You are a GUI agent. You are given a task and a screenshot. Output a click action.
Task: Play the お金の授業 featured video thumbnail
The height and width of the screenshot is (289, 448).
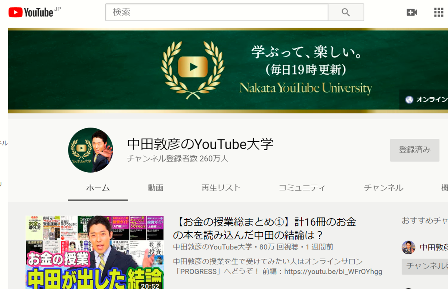point(94,252)
